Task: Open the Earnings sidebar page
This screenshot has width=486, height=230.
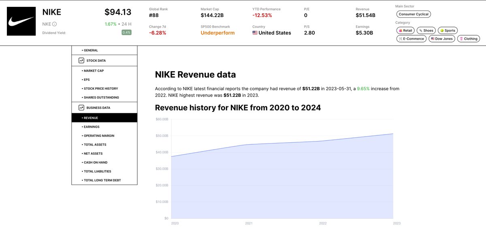Action: (x=104, y=127)
